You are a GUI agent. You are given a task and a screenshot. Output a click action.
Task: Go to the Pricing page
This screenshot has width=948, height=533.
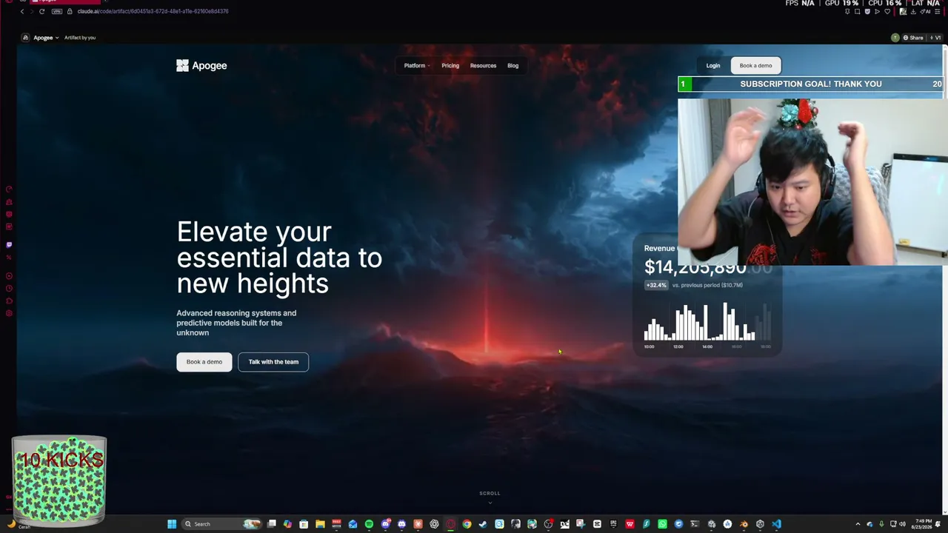click(x=450, y=66)
